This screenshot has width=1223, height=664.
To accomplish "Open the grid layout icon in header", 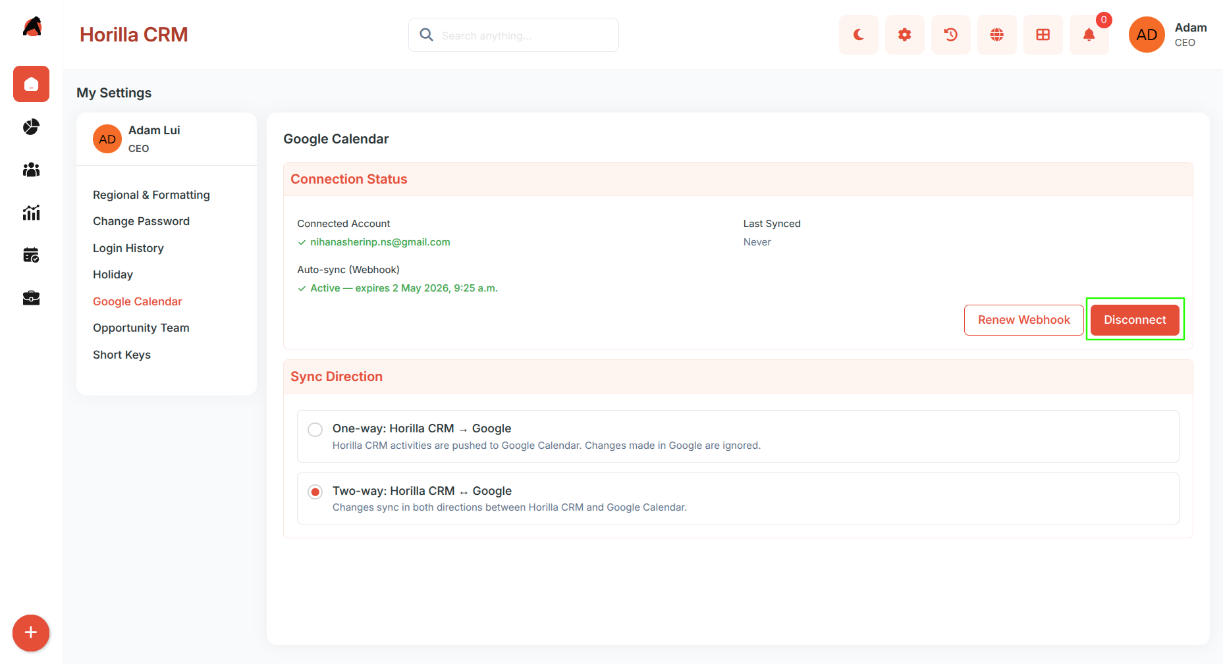I will click(1043, 35).
